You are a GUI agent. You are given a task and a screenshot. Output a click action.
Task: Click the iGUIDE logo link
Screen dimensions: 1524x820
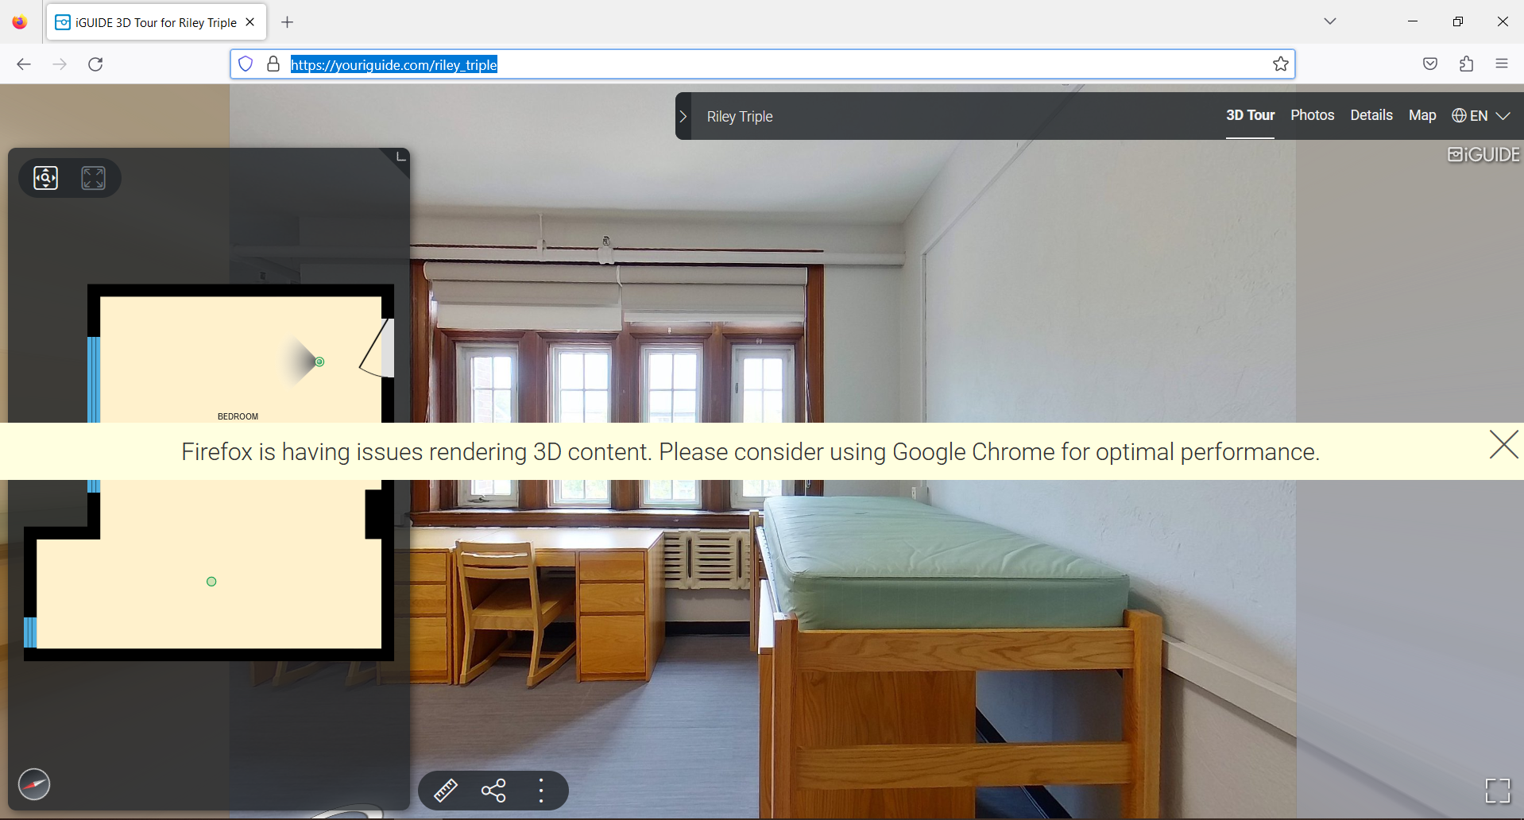(x=1483, y=154)
